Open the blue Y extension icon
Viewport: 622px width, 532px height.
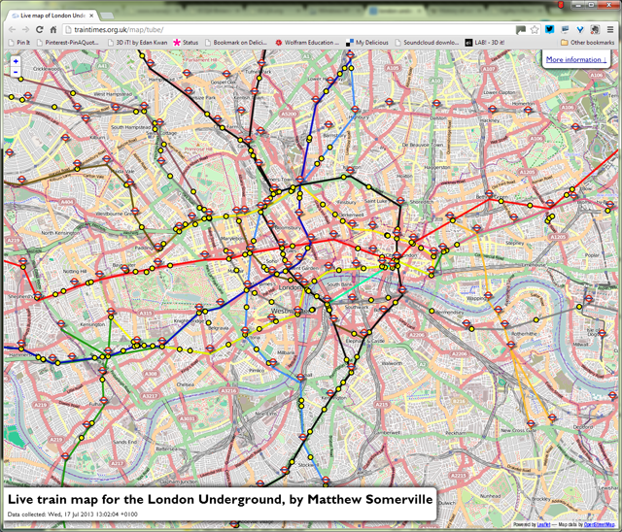[580, 29]
